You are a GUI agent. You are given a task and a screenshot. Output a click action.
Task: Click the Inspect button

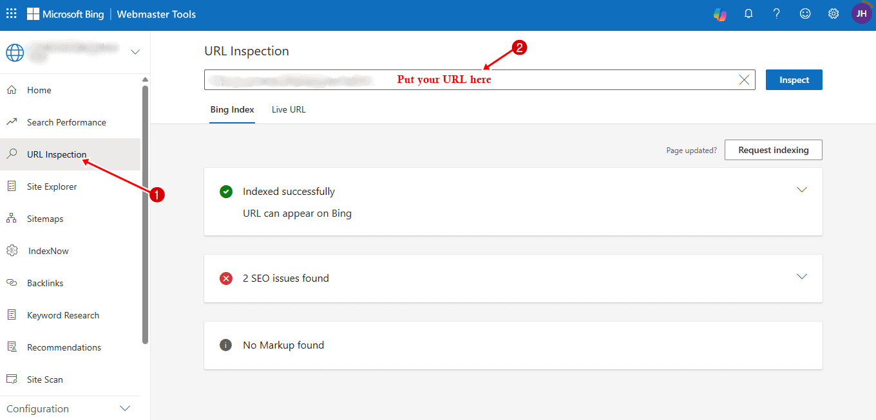[x=794, y=80]
